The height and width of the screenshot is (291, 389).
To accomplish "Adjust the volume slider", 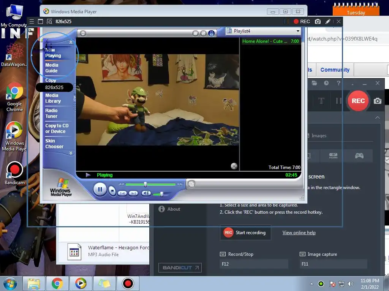I will (x=161, y=194).
